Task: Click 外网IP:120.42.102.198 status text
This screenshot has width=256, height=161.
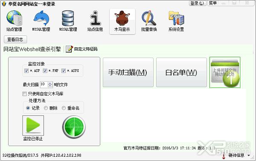Action: 61,155
